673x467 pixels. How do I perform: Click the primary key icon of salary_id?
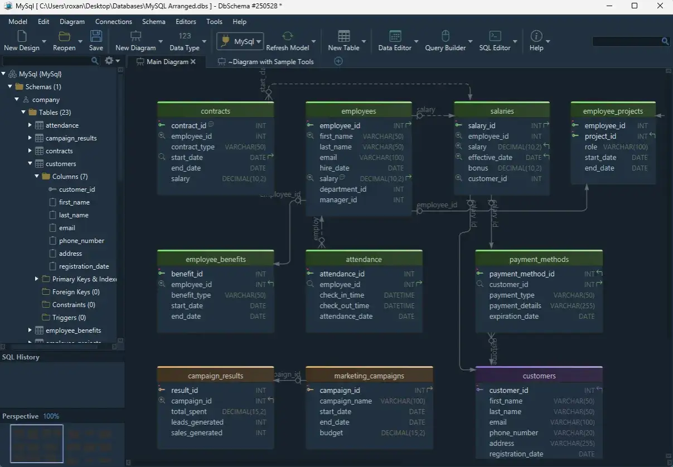tap(458, 125)
